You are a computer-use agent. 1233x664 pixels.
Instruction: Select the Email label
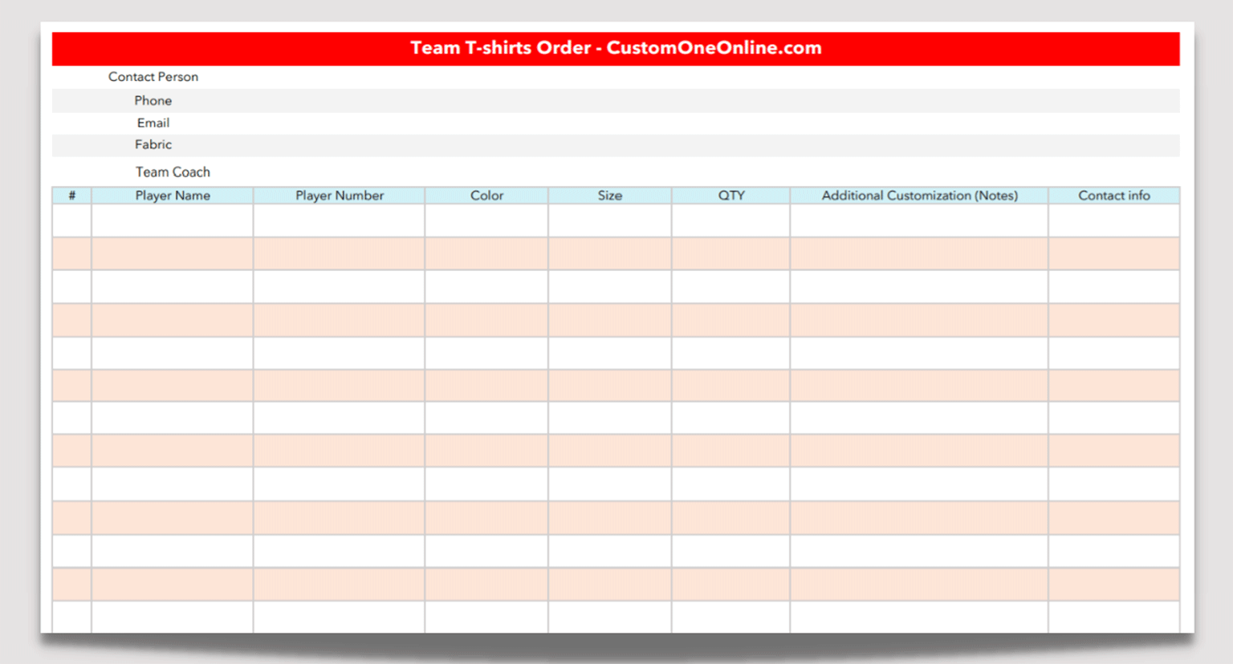pyautogui.click(x=153, y=123)
